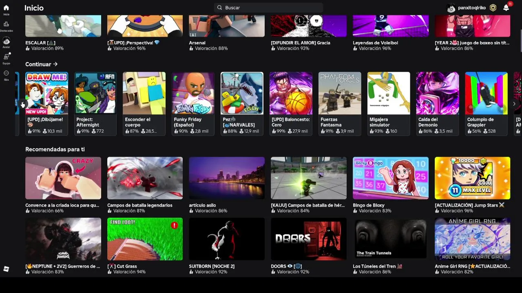Click Valoración 66% under criada loca game
The height and width of the screenshot is (293, 522).
44,211
